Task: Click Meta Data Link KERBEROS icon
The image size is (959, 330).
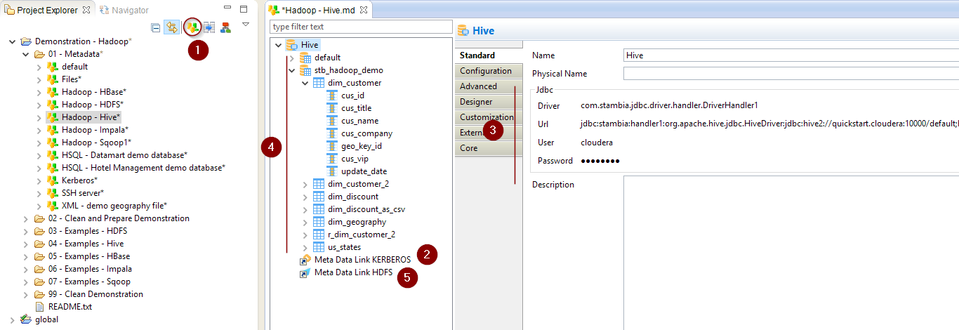Action: coord(305,260)
